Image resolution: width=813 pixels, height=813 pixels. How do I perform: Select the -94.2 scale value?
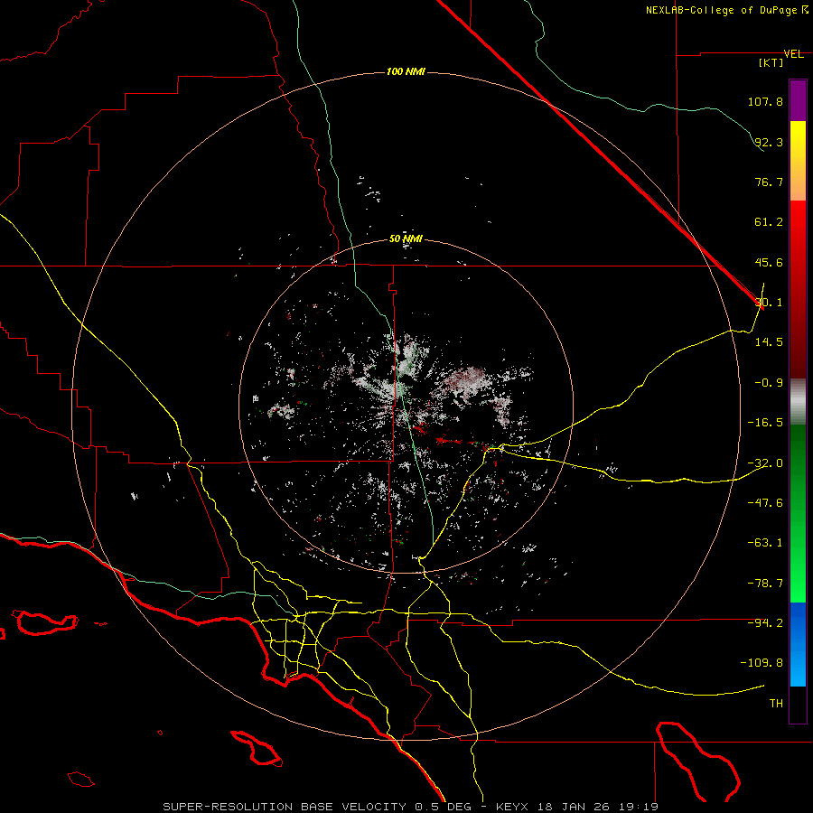(765, 623)
